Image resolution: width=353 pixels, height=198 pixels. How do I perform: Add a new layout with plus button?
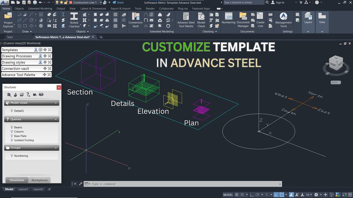(x=49, y=189)
